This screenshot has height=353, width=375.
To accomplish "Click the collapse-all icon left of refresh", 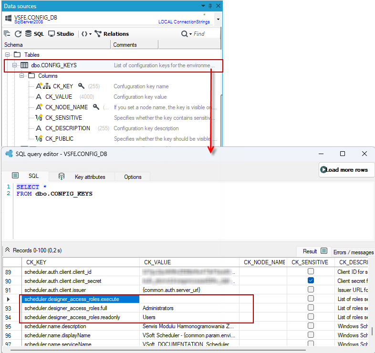I will coord(7,34).
